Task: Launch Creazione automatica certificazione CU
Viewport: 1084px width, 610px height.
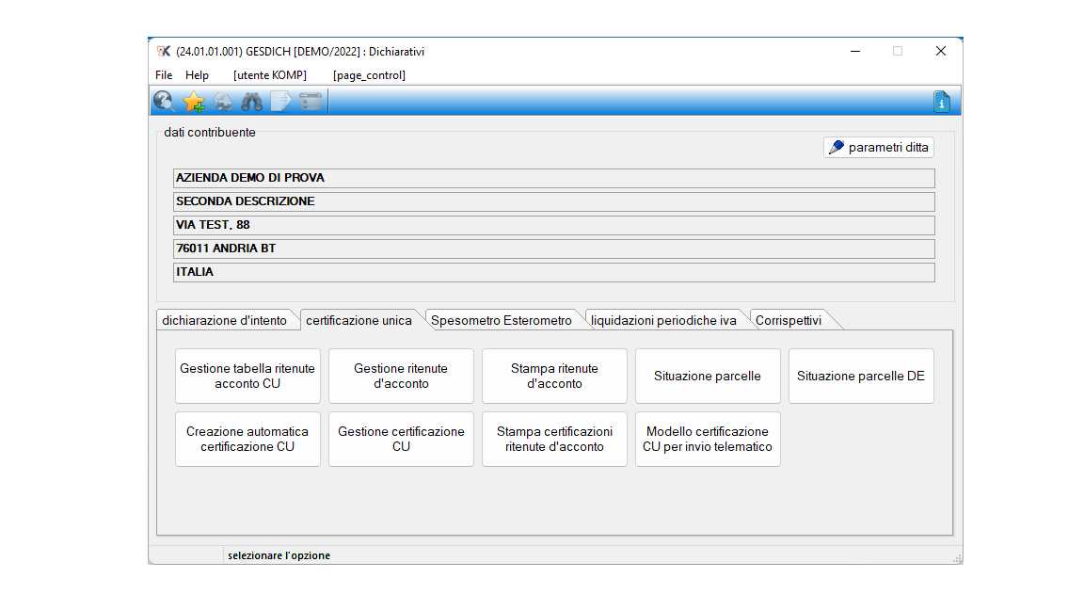Action: pos(247,440)
